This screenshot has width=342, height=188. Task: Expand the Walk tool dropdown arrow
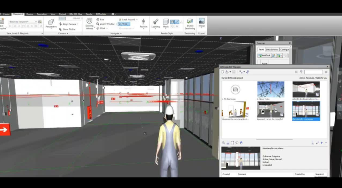tap(129, 24)
